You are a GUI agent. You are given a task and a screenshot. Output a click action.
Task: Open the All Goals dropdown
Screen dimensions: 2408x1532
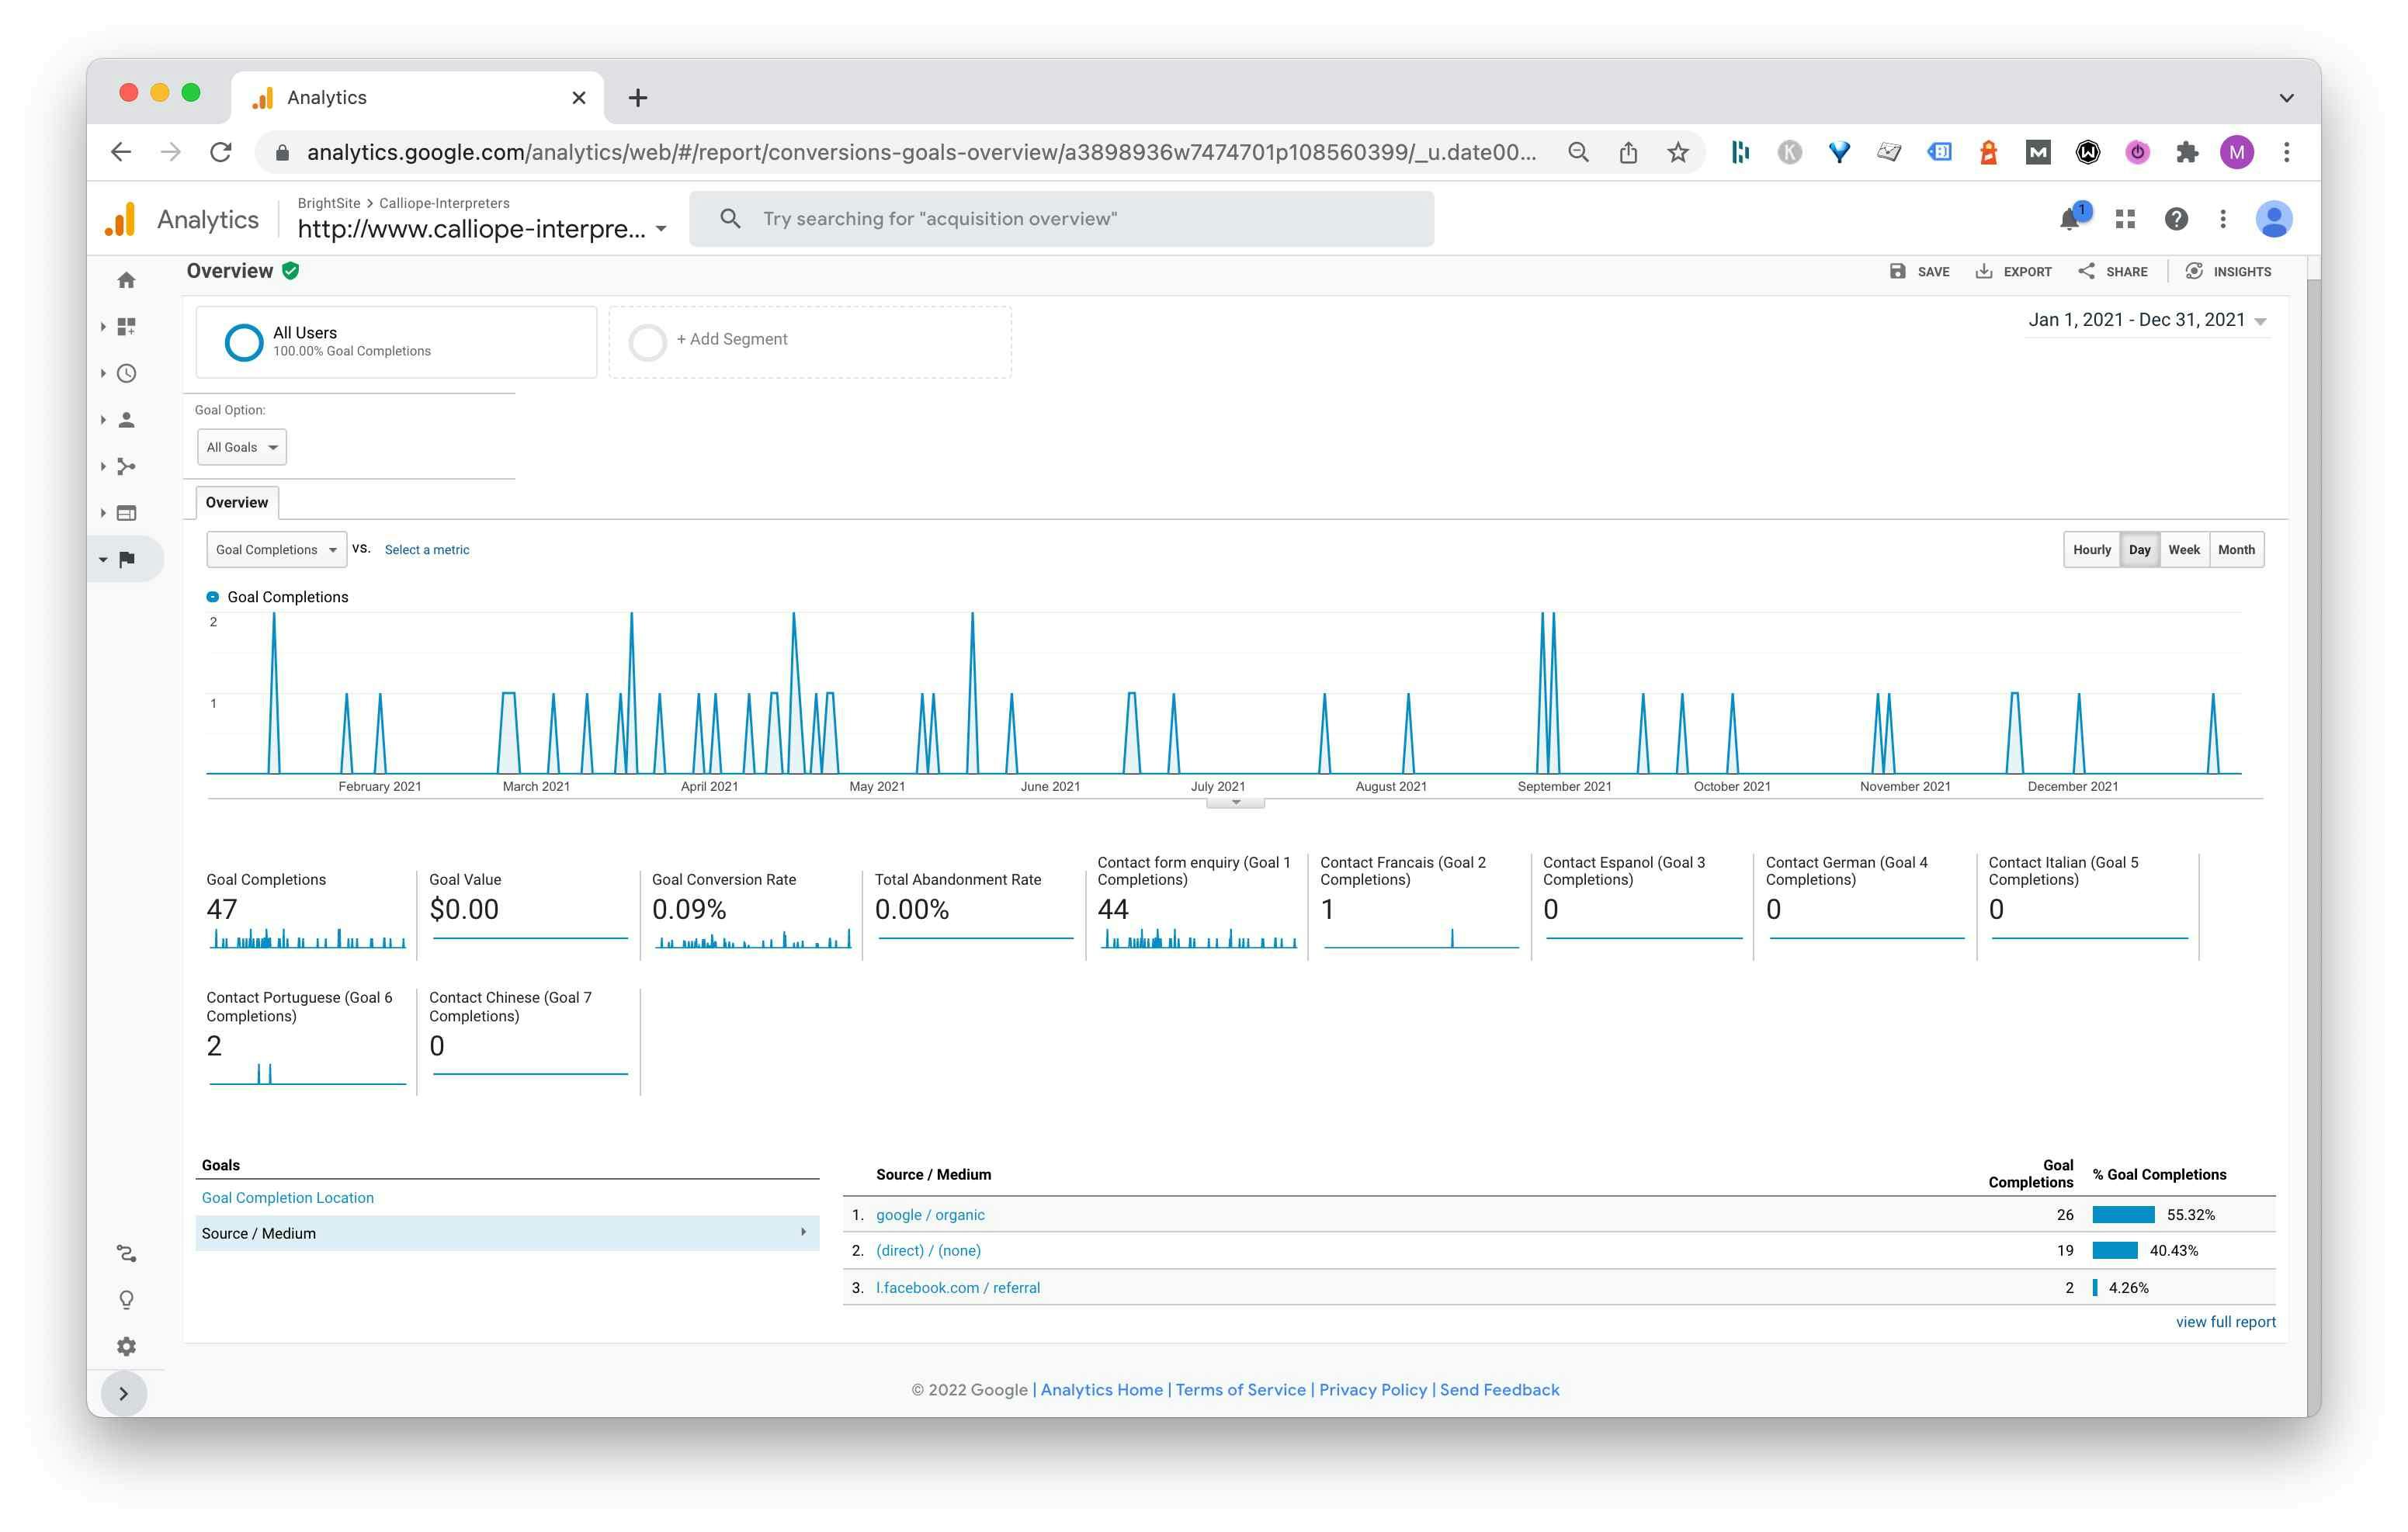tap(241, 447)
